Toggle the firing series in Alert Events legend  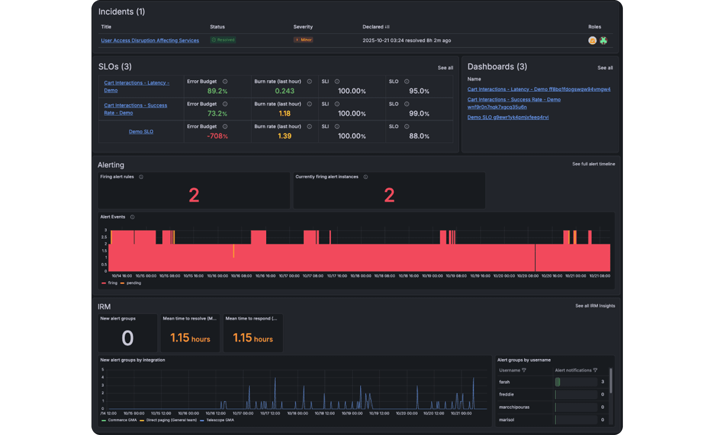[x=112, y=283]
